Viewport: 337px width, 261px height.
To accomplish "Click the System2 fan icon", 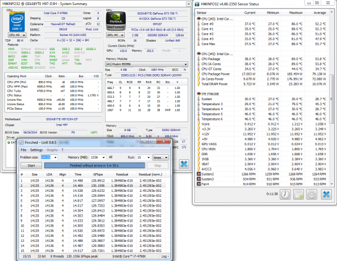I will click(199, 174).
